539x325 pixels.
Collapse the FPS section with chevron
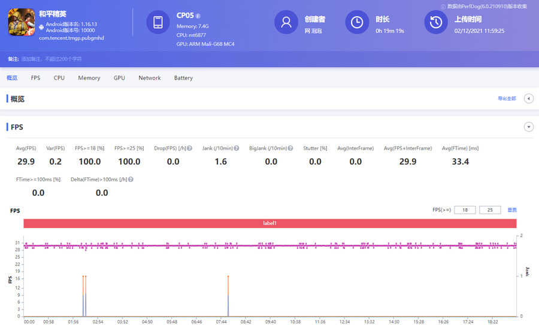point(529,127)
